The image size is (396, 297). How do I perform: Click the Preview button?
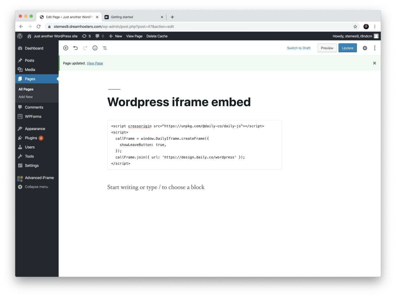(x=327, y=48)
